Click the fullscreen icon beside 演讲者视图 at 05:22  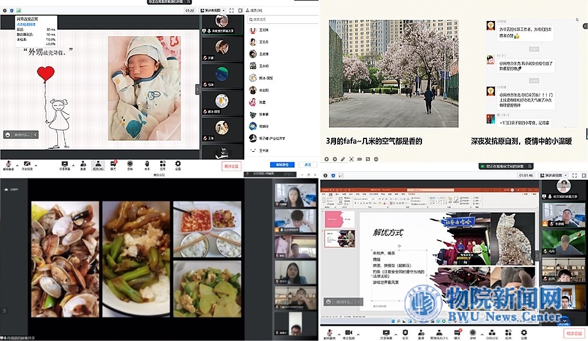pyautogui.click(x=231, y=10)
